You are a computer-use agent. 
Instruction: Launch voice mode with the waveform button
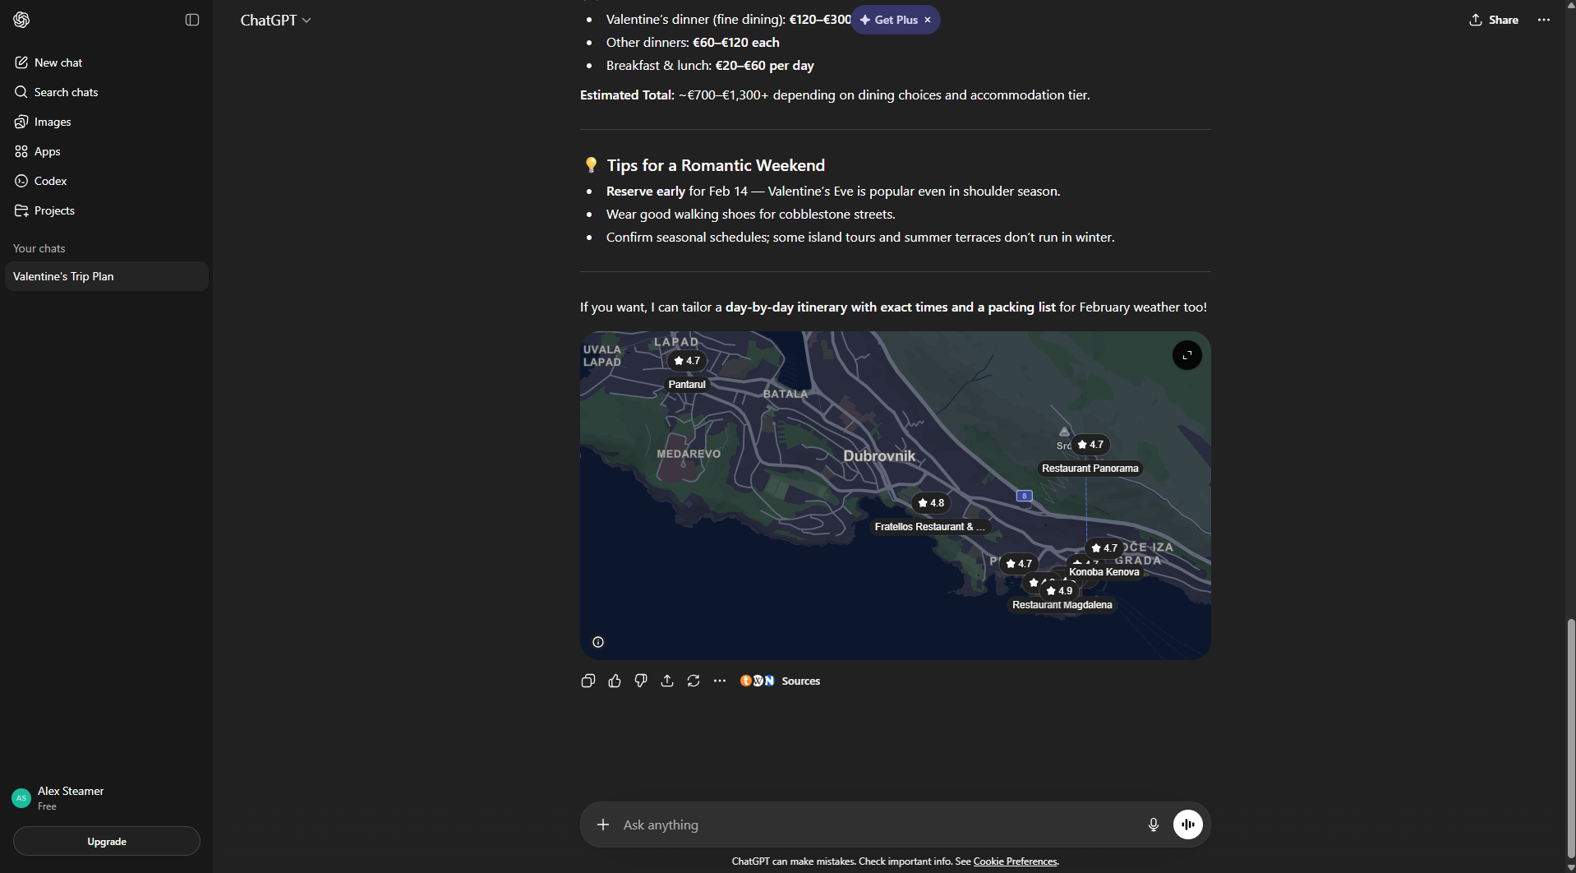(x=1187, y=824)
